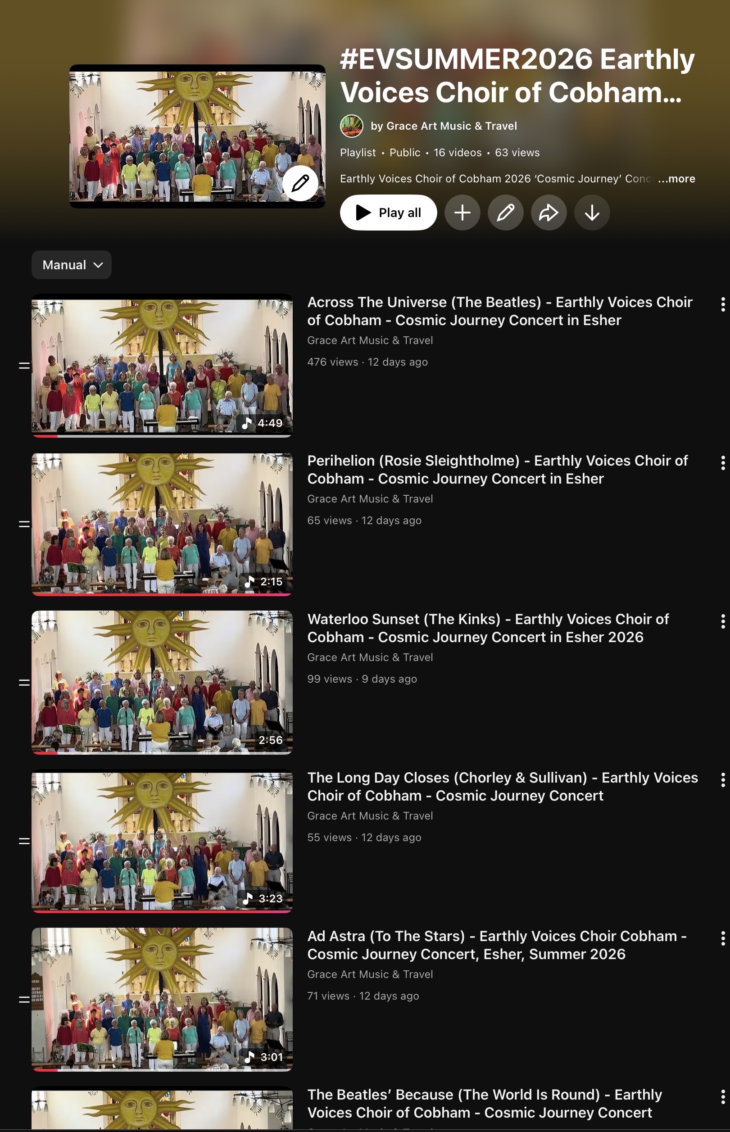Open options menu for Waterloo Sunset video
This screenshot has height=1132, width=730.
(x=722, y=621)
